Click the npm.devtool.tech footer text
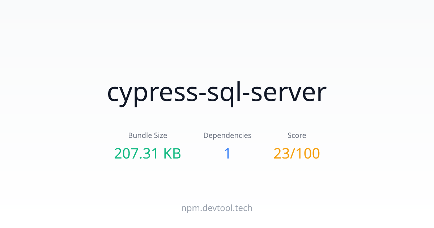Screen dimensions: 434x228 [x=217, y=208]
